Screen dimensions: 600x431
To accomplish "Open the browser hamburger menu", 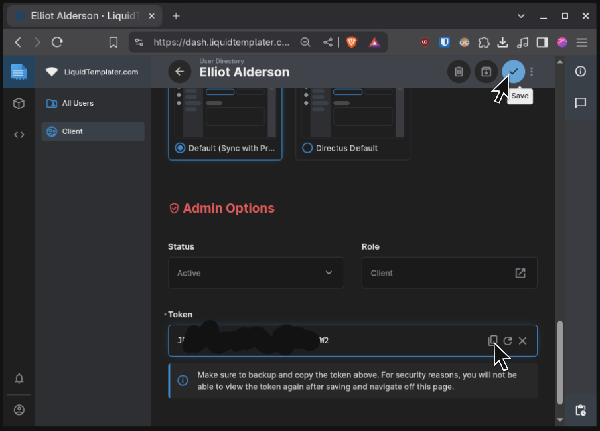I will (581, 42).
